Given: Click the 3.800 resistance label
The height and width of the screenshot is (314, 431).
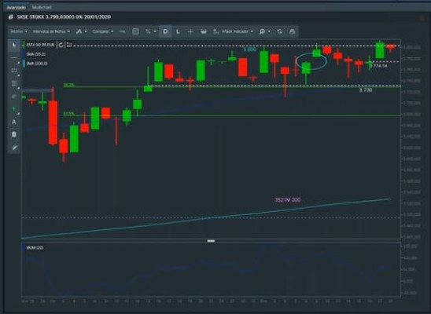Looking at the screenshot, I should (x=250, y=49).
